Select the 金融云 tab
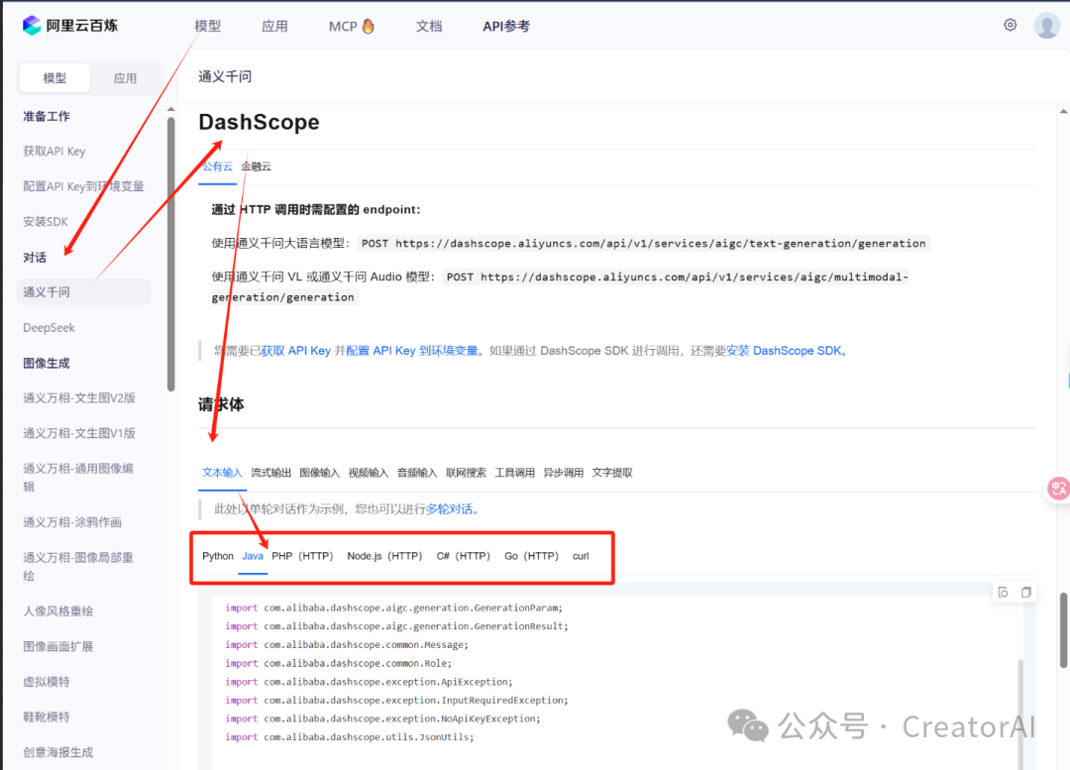The height and width of the screenshot is (770, 1070). coord(256,165)
